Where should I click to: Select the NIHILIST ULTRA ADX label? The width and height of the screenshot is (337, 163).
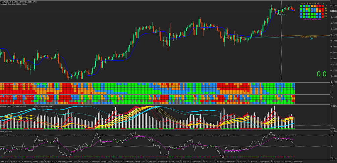[313, 19]
